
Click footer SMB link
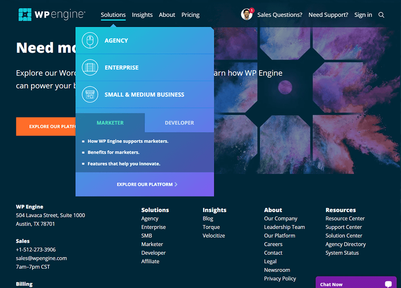tap(147, 235)
